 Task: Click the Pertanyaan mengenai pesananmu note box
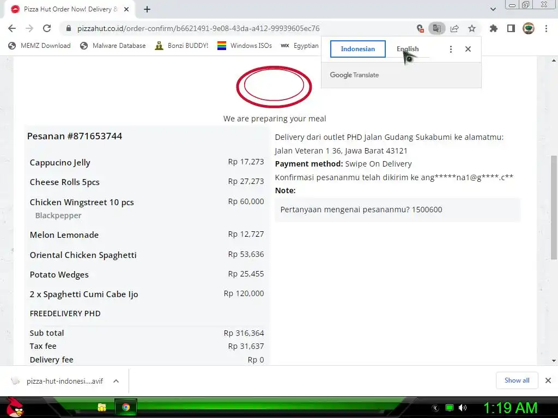coord(397,210)
